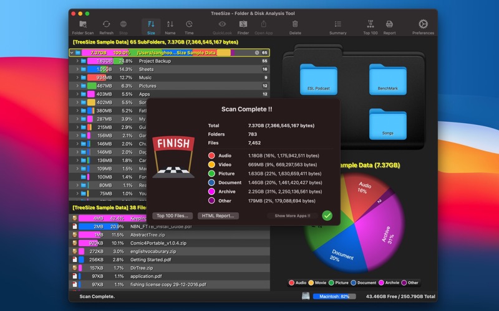Click the QuickLook eye icon
Screen dimensions: 499x311
[x=222, y=24]
